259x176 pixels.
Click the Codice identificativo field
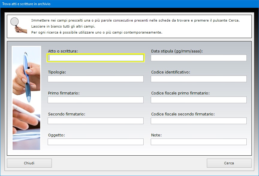(x=199, y=79)
